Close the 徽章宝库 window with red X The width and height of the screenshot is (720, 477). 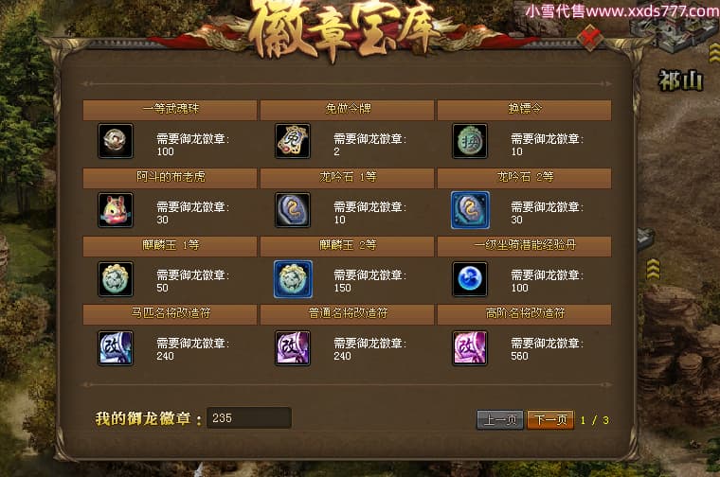click(591, 37)
